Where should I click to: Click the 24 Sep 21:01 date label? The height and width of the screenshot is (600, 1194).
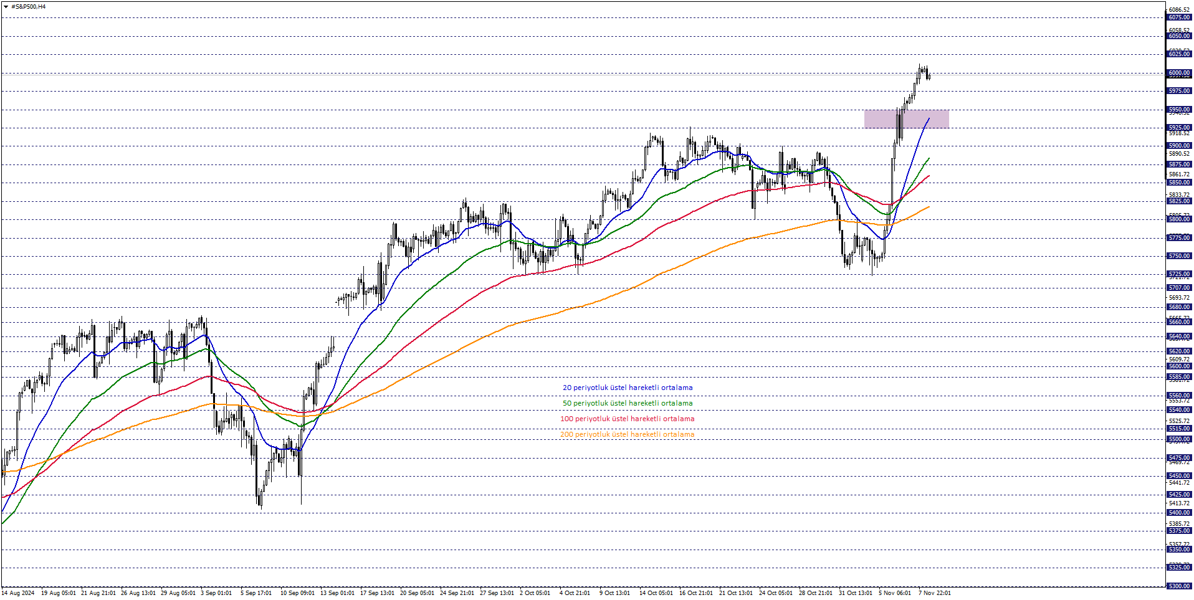tap(457, 593)
